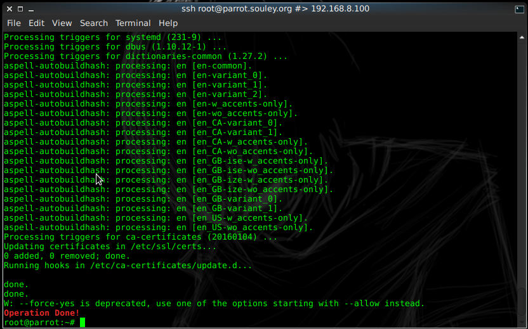Click the '[en-common]' aspell line
This screenshot has width=528, height=329.
[x=128, y=65]
